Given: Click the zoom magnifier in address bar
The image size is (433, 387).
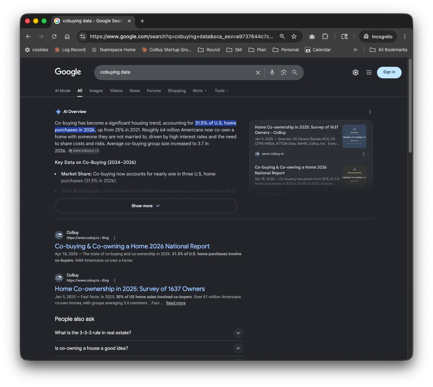Looking at the screenshot, I should [282, 36].
